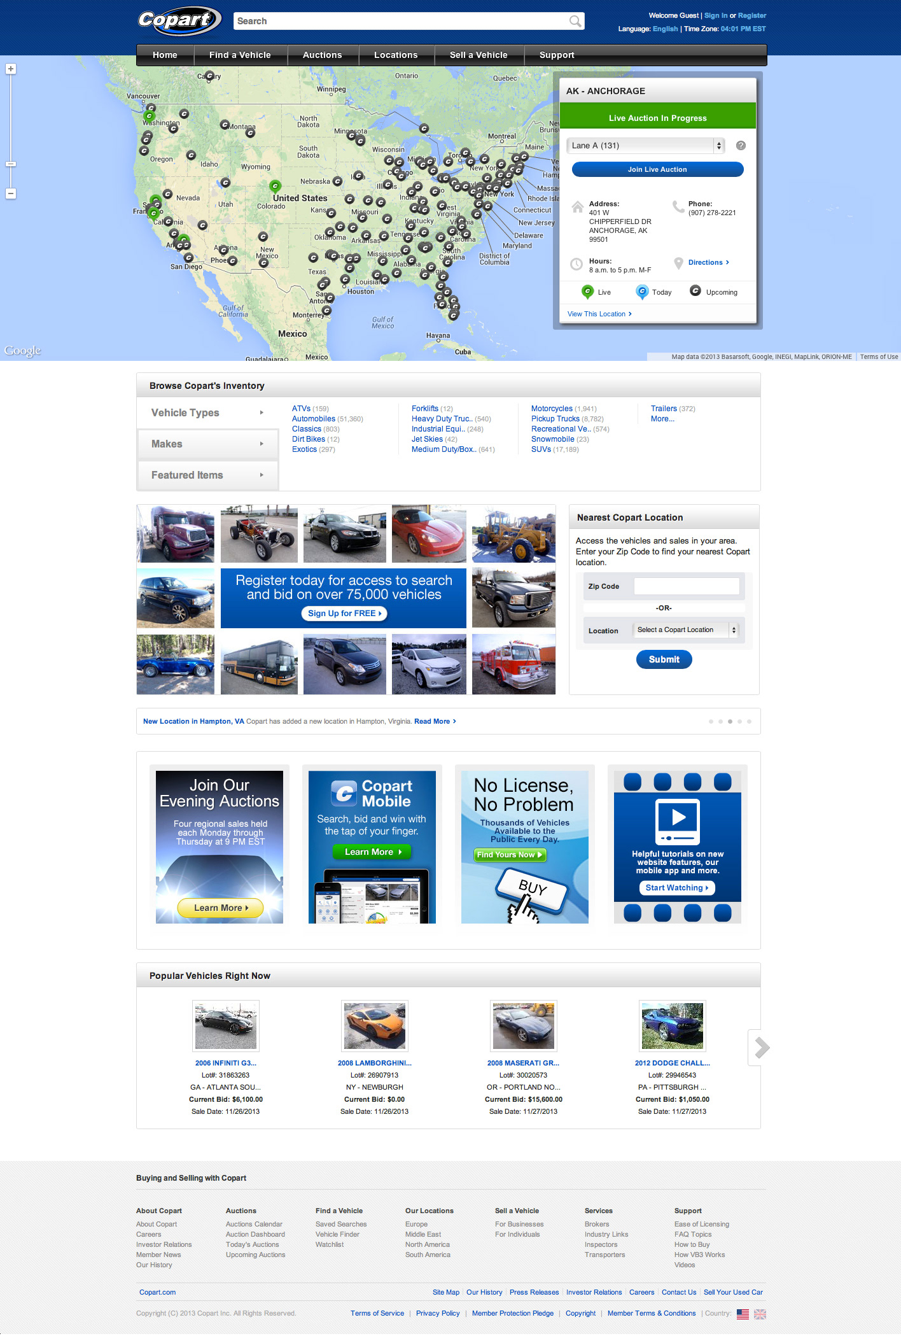Click Read More on Hampton news
The width and height of the screenshot is (901, 1336).
pos(435,722)
